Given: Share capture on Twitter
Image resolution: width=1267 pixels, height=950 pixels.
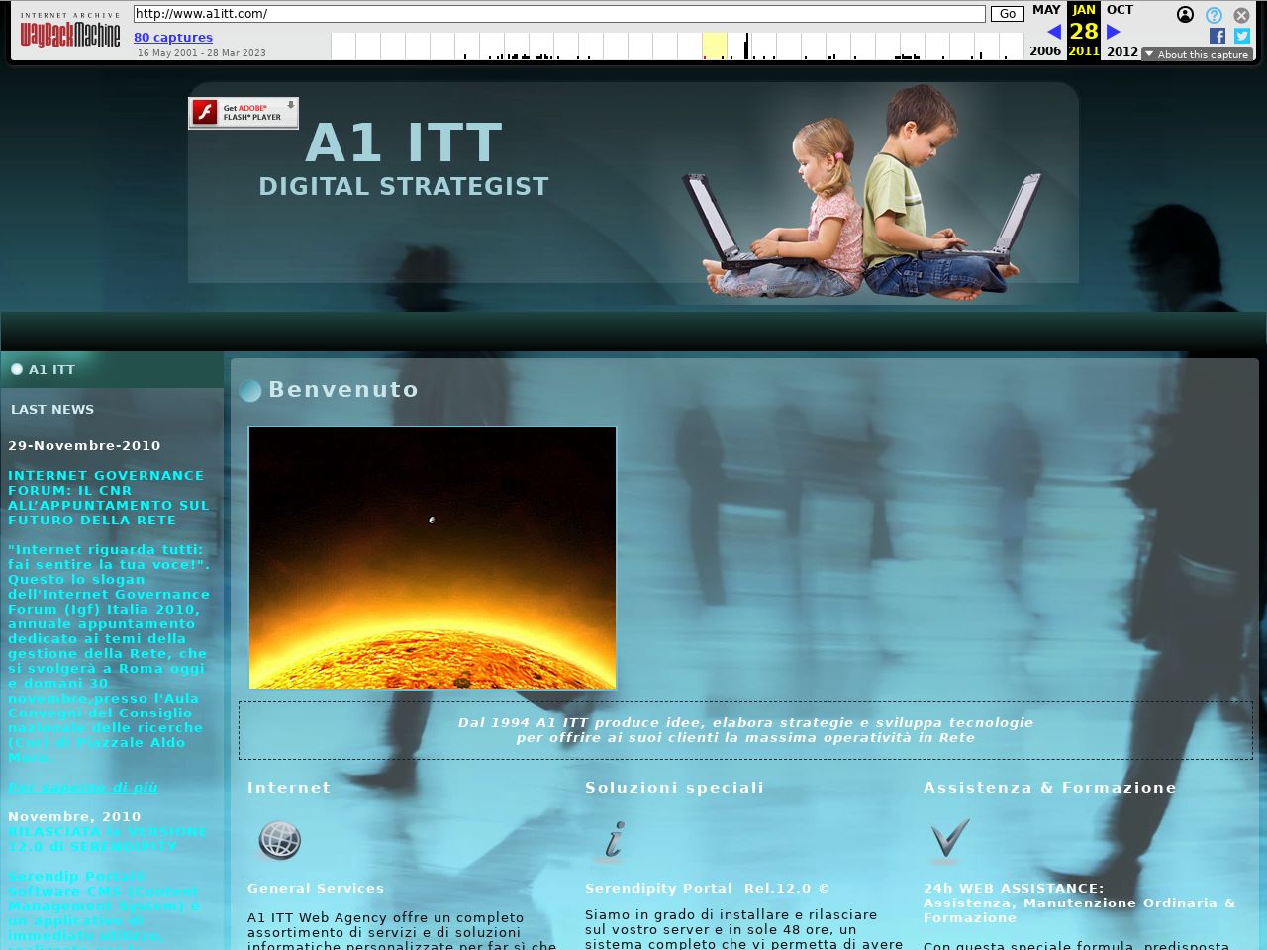Looking at the screenshot, I should point(1241,36).
